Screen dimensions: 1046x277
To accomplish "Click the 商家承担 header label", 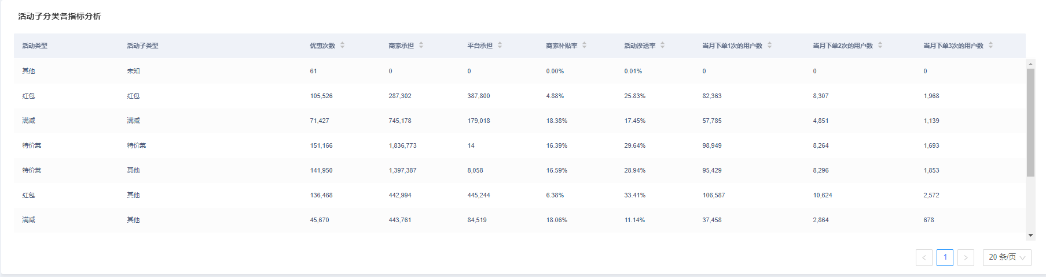I will point(401,46).
